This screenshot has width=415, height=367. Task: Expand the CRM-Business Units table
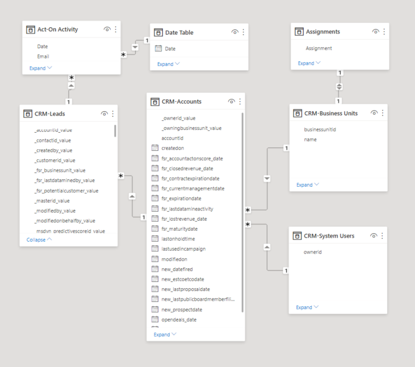click(x=308, y=184)
